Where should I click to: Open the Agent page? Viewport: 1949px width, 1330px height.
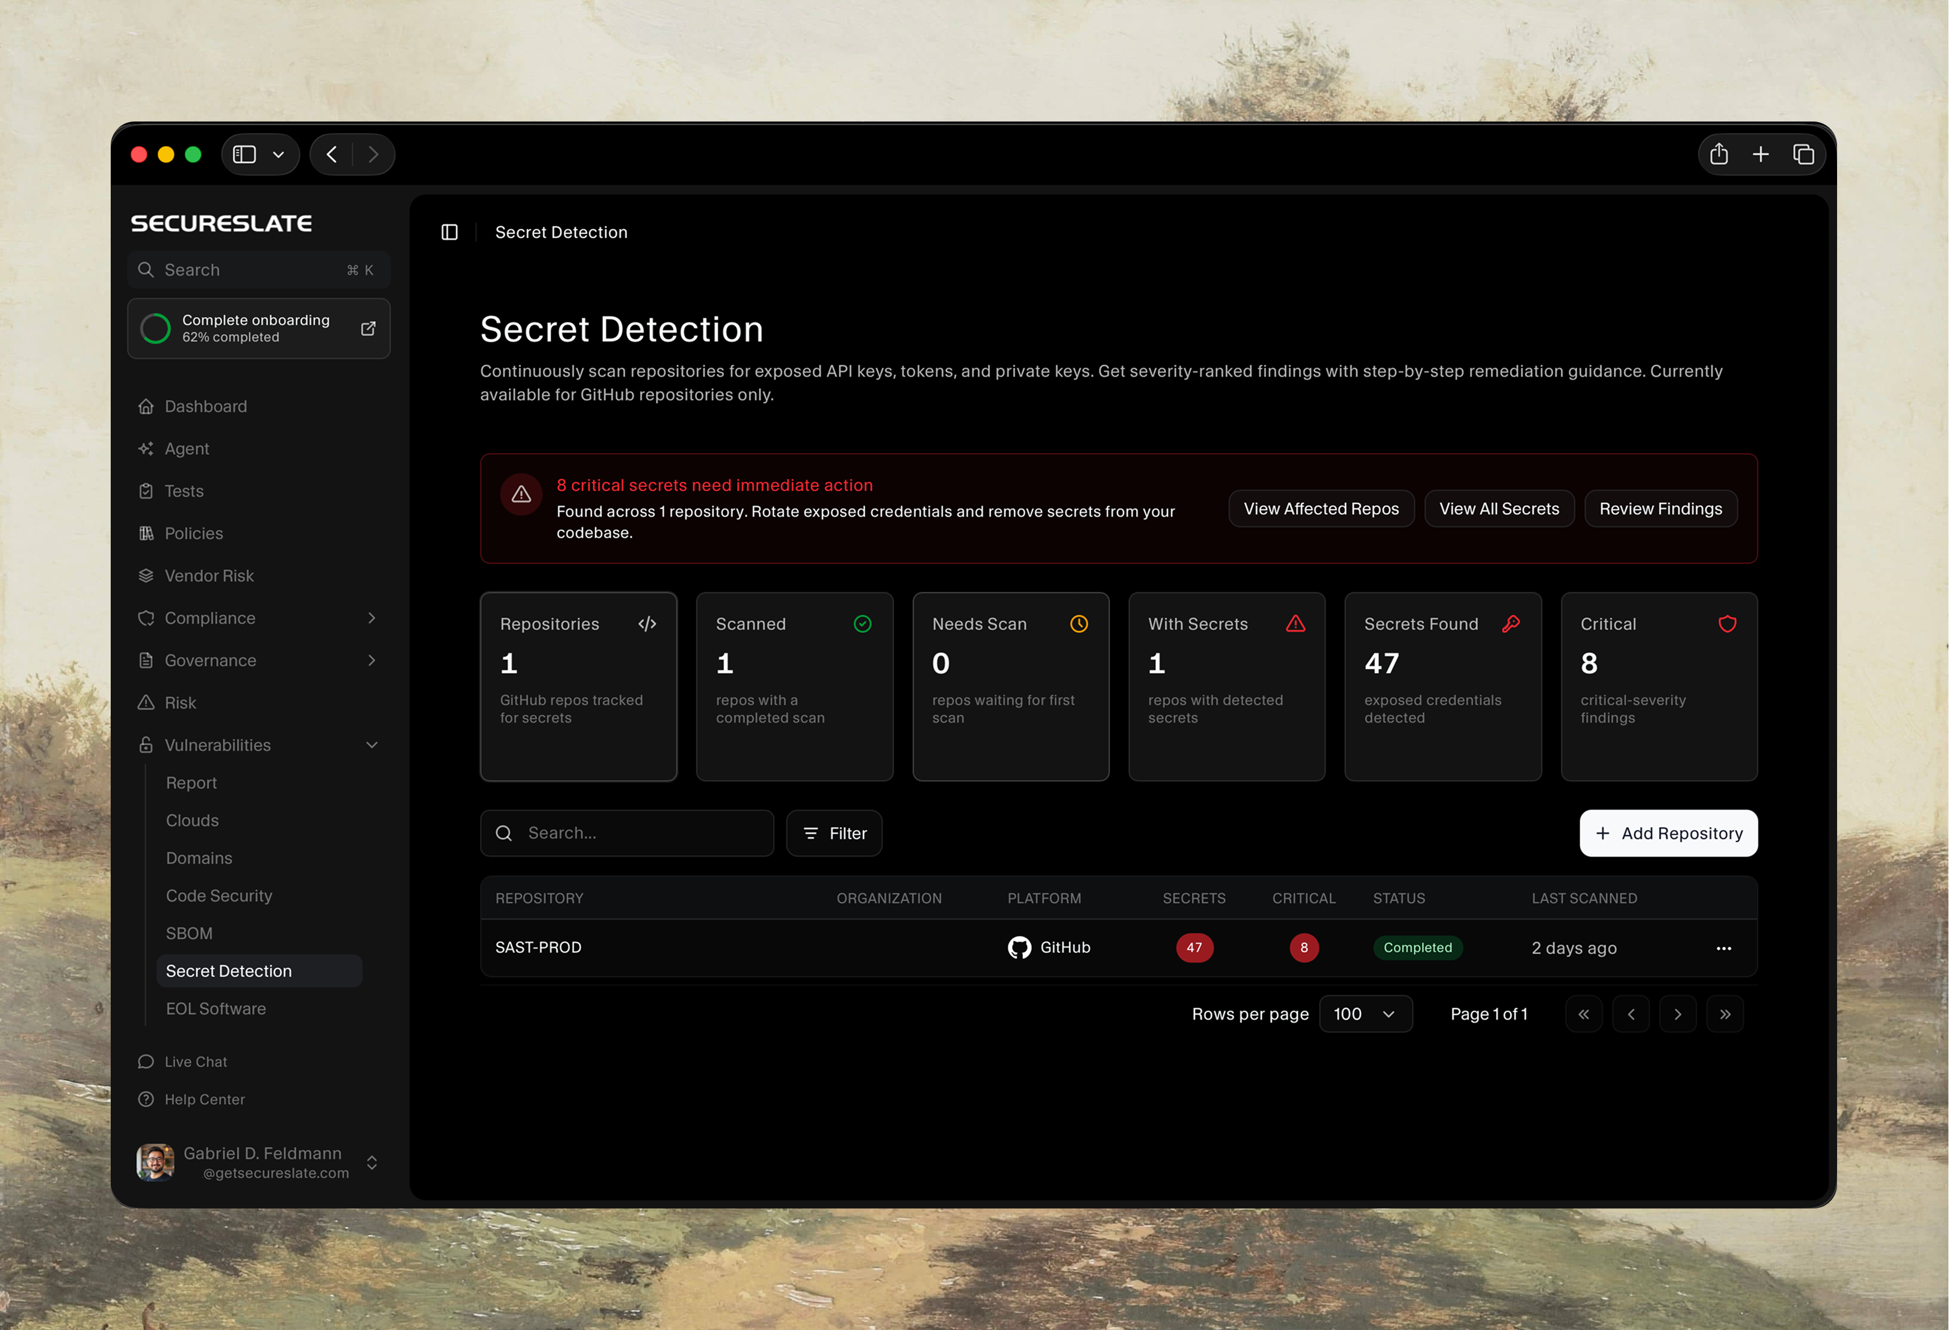[186, 449]
